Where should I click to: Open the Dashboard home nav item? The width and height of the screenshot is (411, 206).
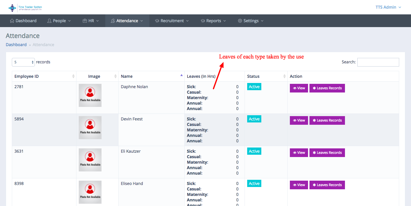(23, 21)
